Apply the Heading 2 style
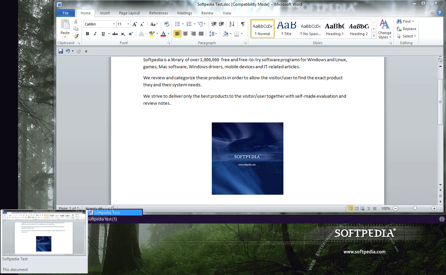Image resolution: width=446 pixels, height=275 pixels. coord(359,29)
